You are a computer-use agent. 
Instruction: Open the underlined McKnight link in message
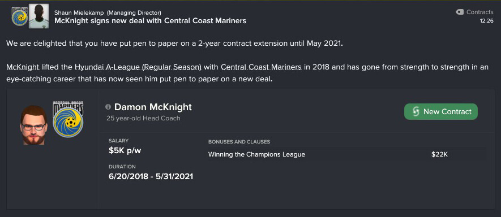coord(23,67)
